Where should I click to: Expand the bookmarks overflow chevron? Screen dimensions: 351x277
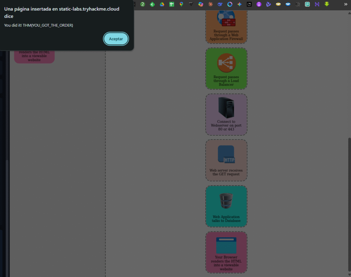pyautogui.click(x=346, y=4)
